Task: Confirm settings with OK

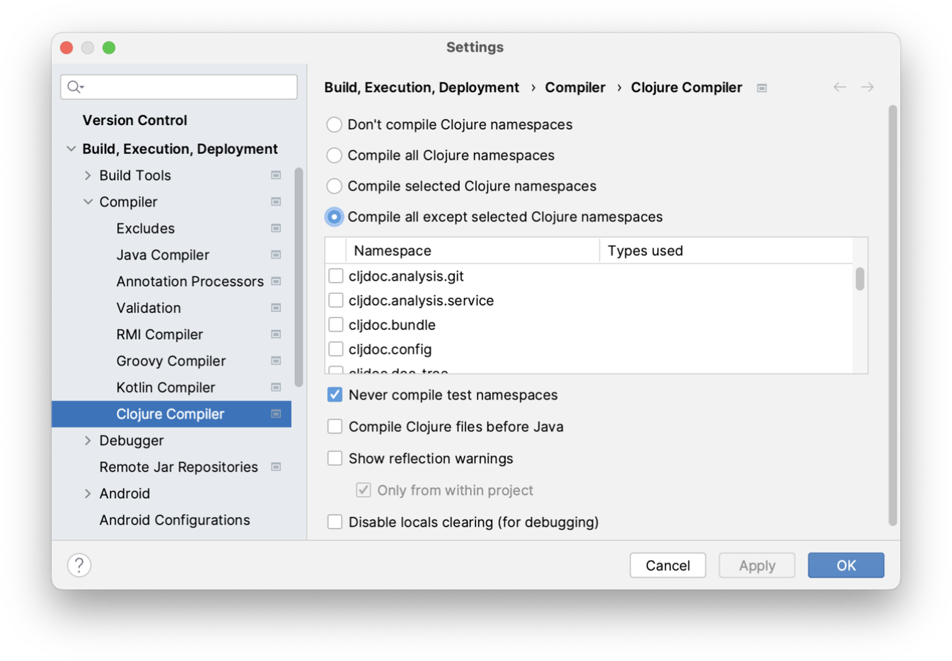Action: coord(846,566)
